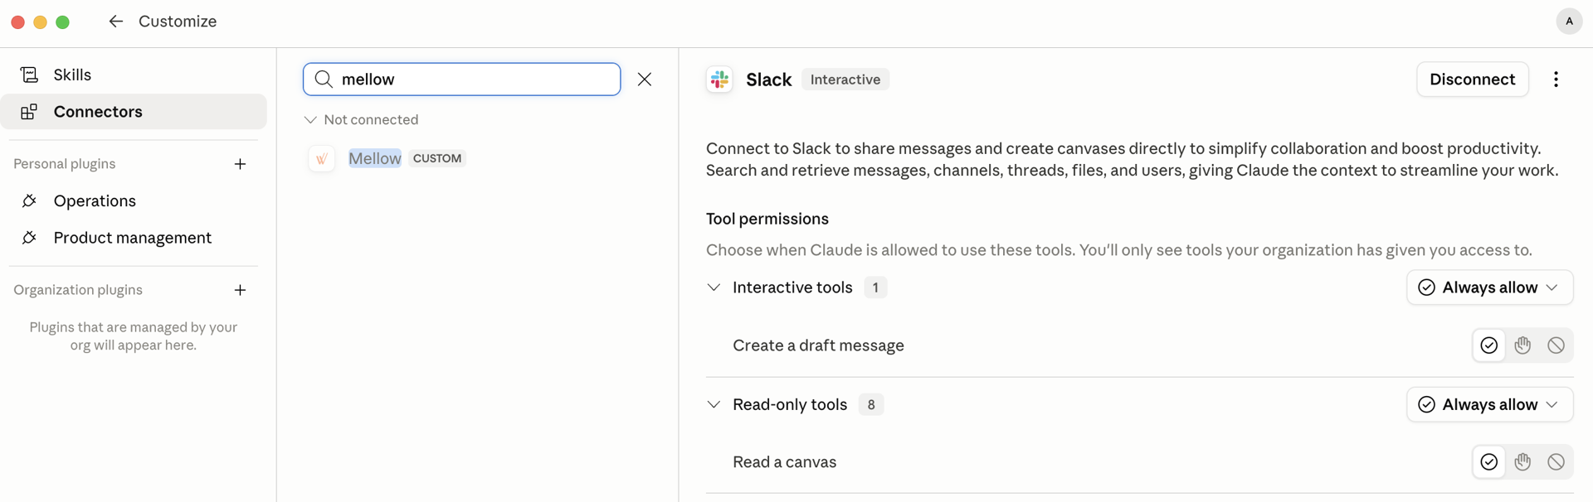Screen dimensions: 1593x502
Task: Click the Interactive tools count badge 1
Action: pos(875,287)
